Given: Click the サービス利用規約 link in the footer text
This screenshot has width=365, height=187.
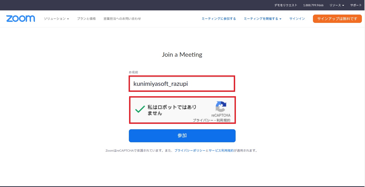Looking at the screenshot, I should (x=221, y=150).
